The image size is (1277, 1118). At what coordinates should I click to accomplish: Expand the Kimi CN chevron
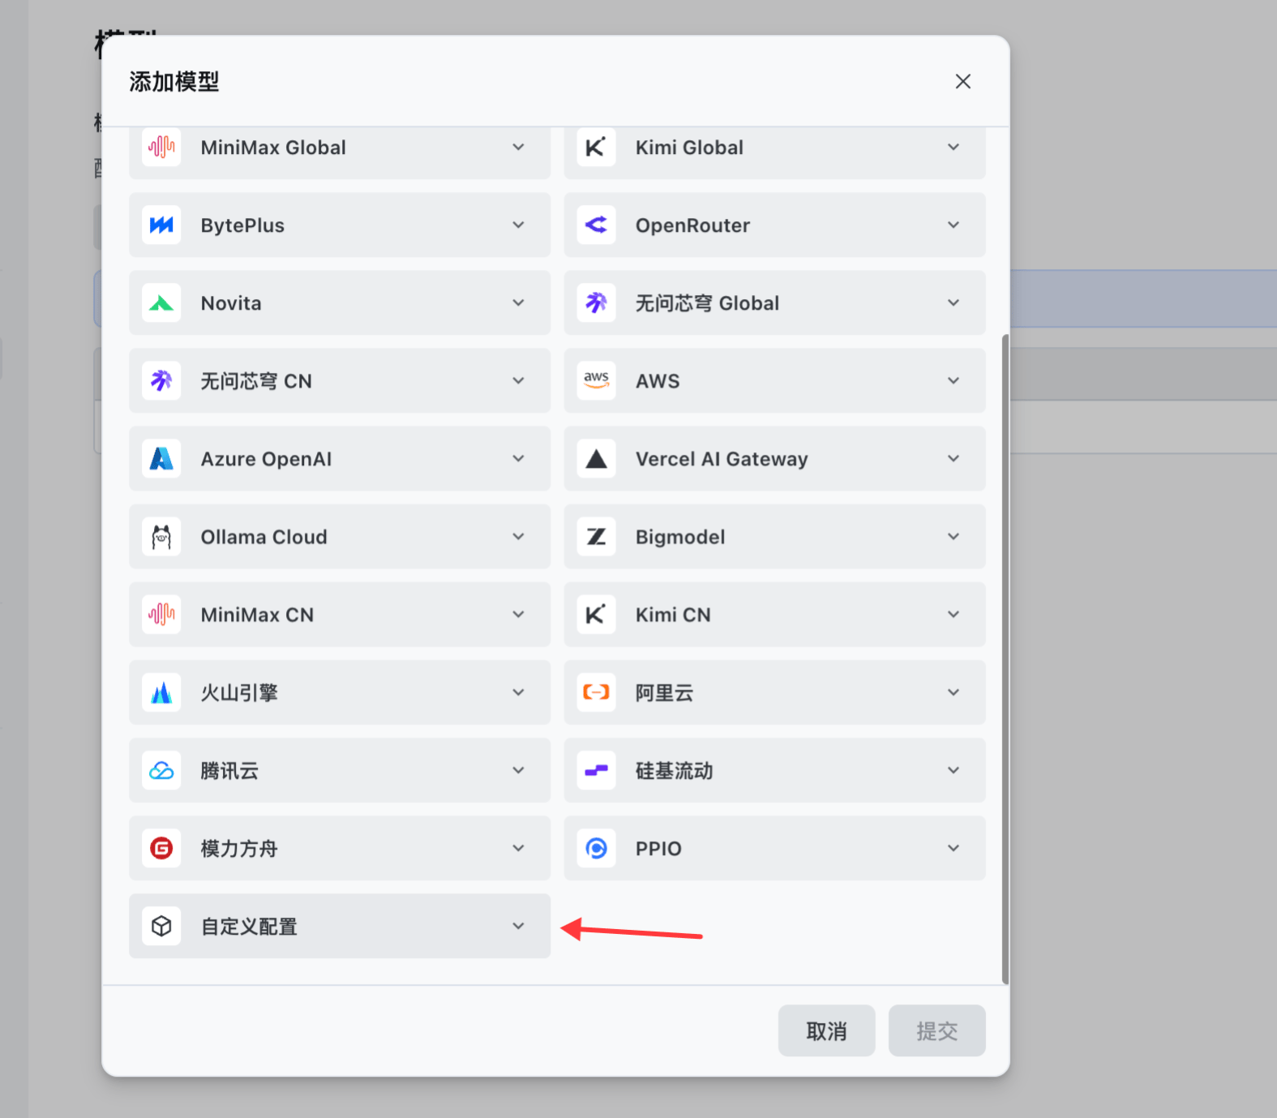coord(953,615)
